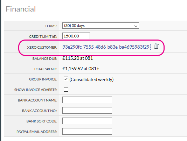Open the Terms dropdown showing 30 days

point(101,26)
